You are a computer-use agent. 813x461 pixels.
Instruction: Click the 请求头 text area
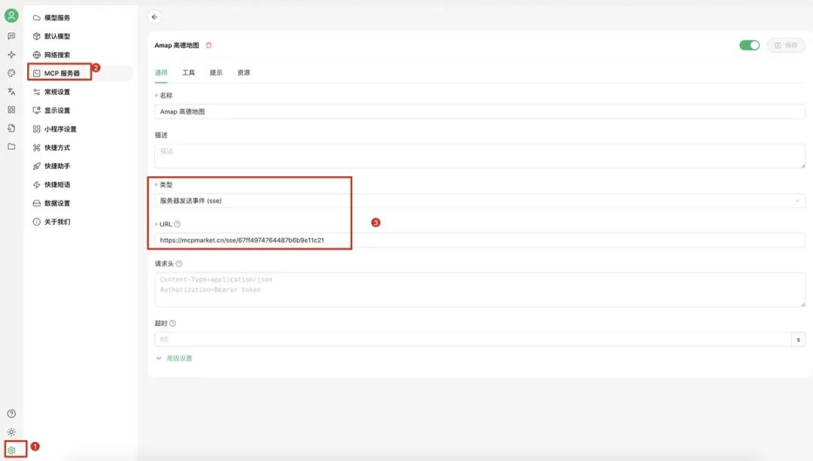pyautogui.click(x=480, y=290)
